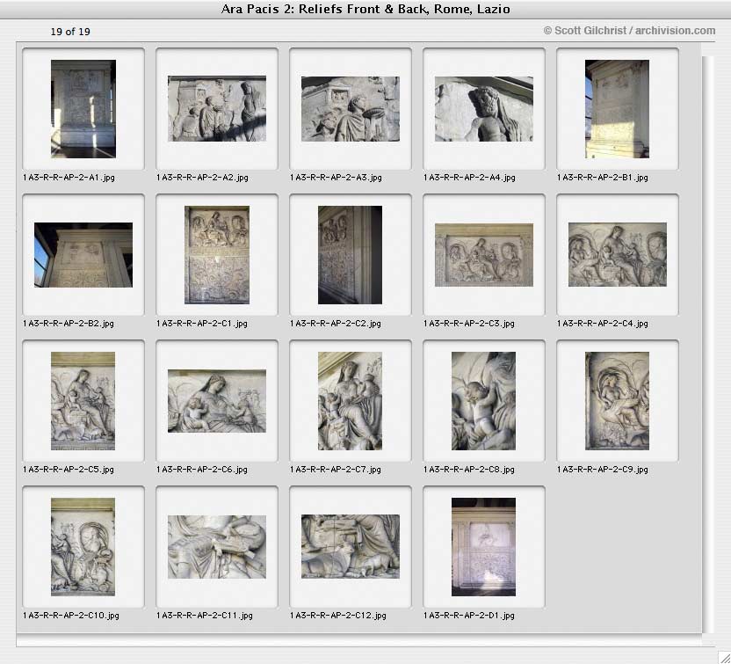731x664 pixels.
Task: Open thumbnail 1A3-R-R-AP-2-C5.jpg
Action: (83, 401)
